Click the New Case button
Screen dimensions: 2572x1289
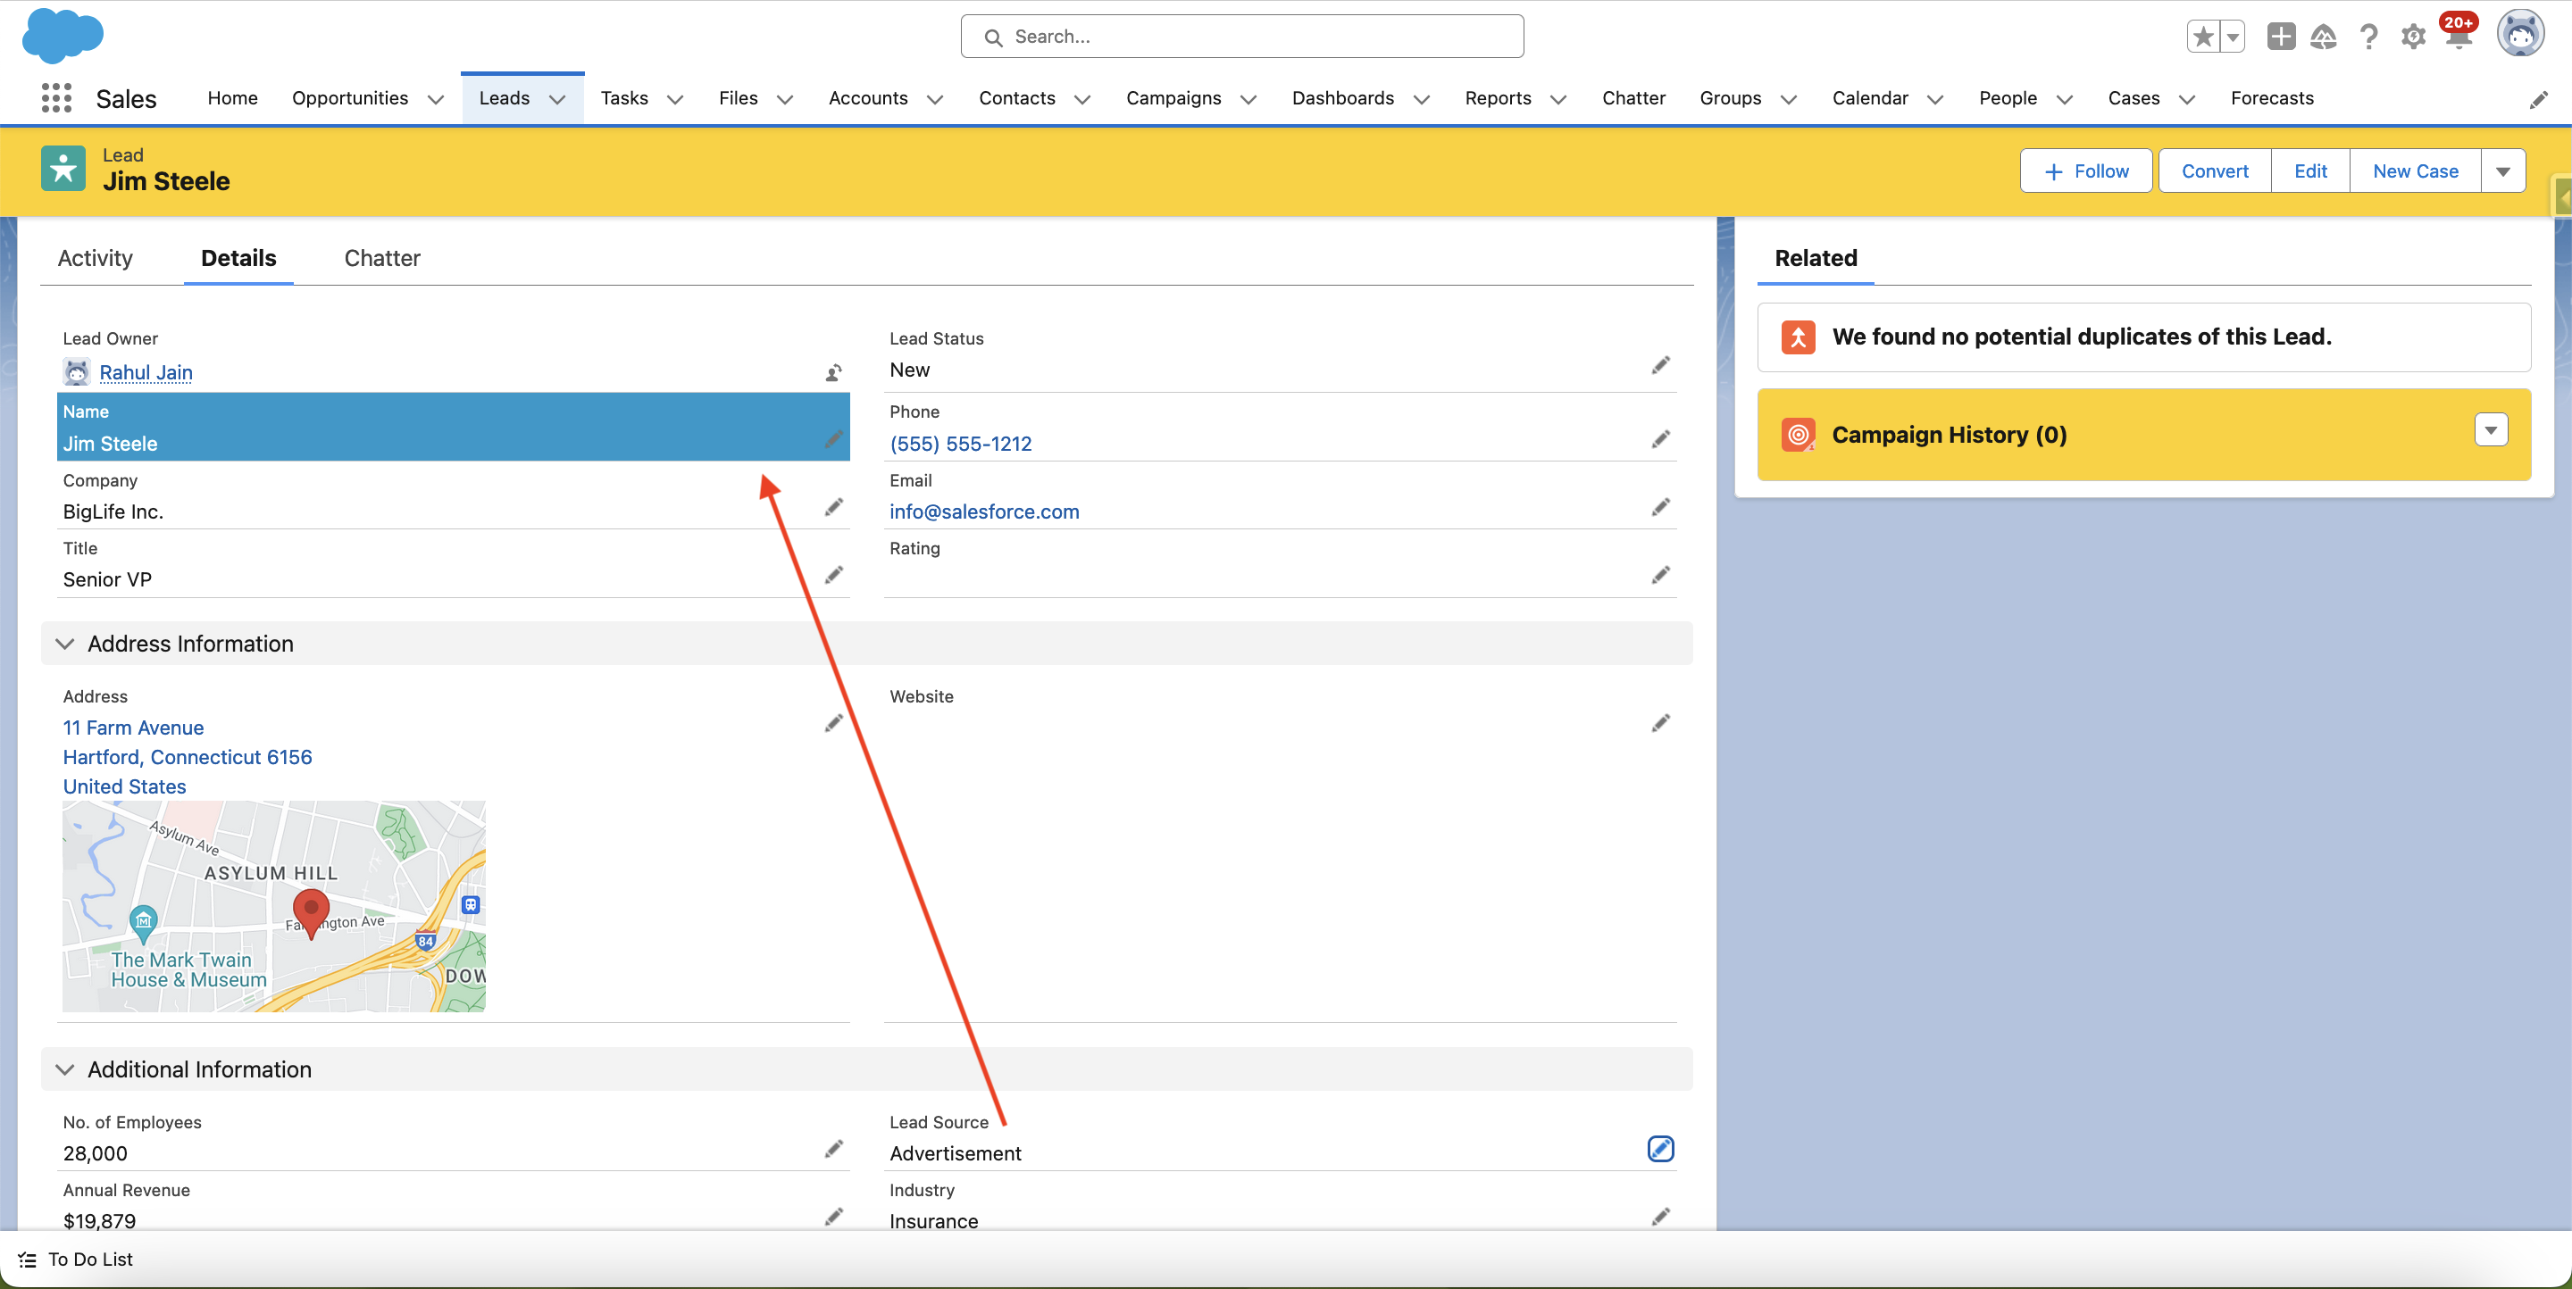click(2415, 170)
